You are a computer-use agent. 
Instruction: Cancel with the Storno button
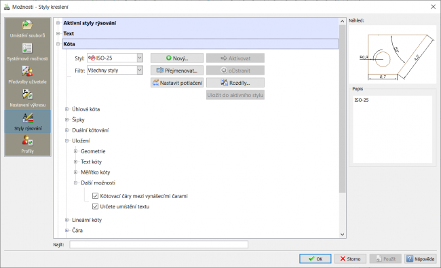click(x=350, y=259)
